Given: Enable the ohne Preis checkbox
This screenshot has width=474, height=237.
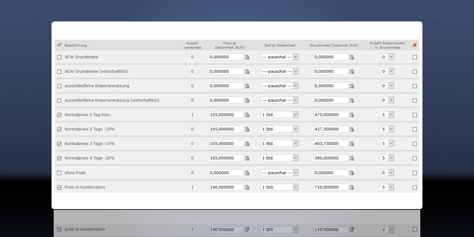Looking at the screenshot, I should point(59,173).
